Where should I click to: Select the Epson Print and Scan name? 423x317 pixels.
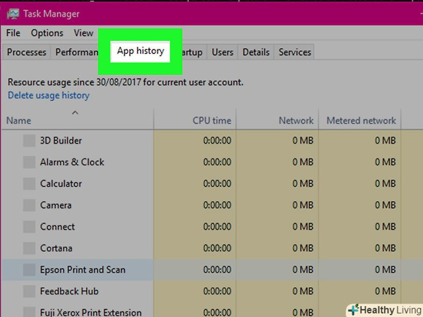[83, 270]
